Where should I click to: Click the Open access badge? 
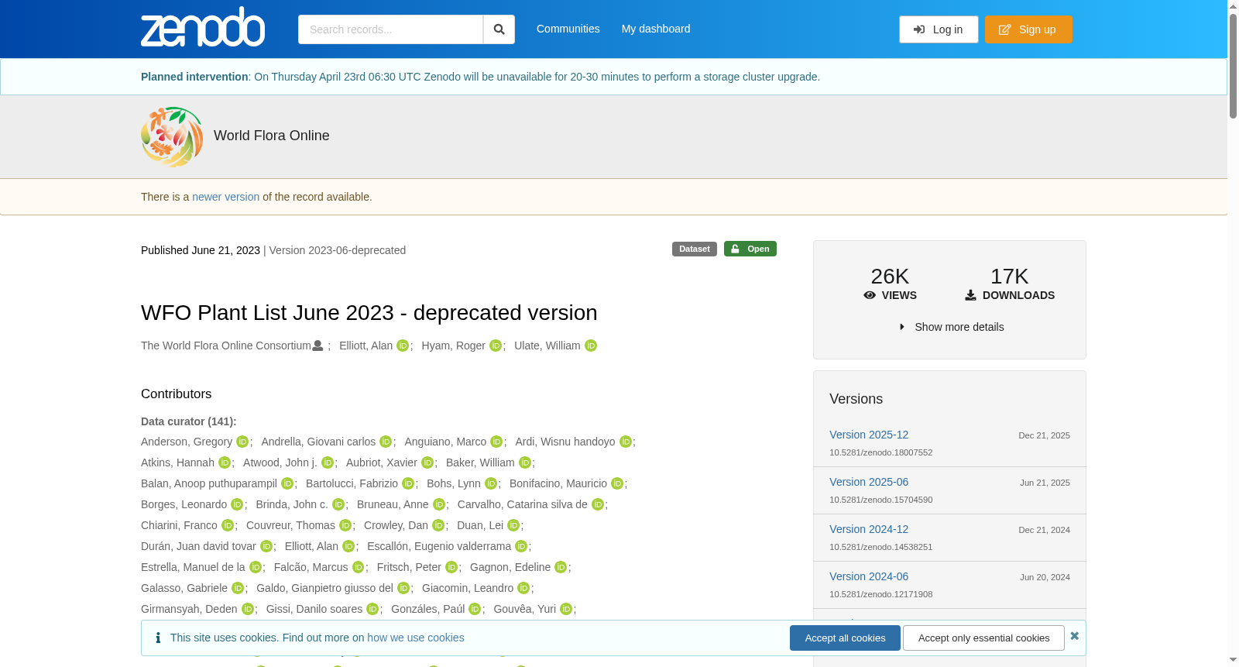click(x=750, y=249)
